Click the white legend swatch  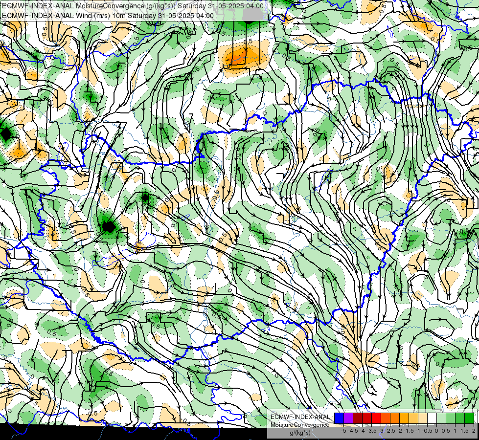[x=432, y=418]
